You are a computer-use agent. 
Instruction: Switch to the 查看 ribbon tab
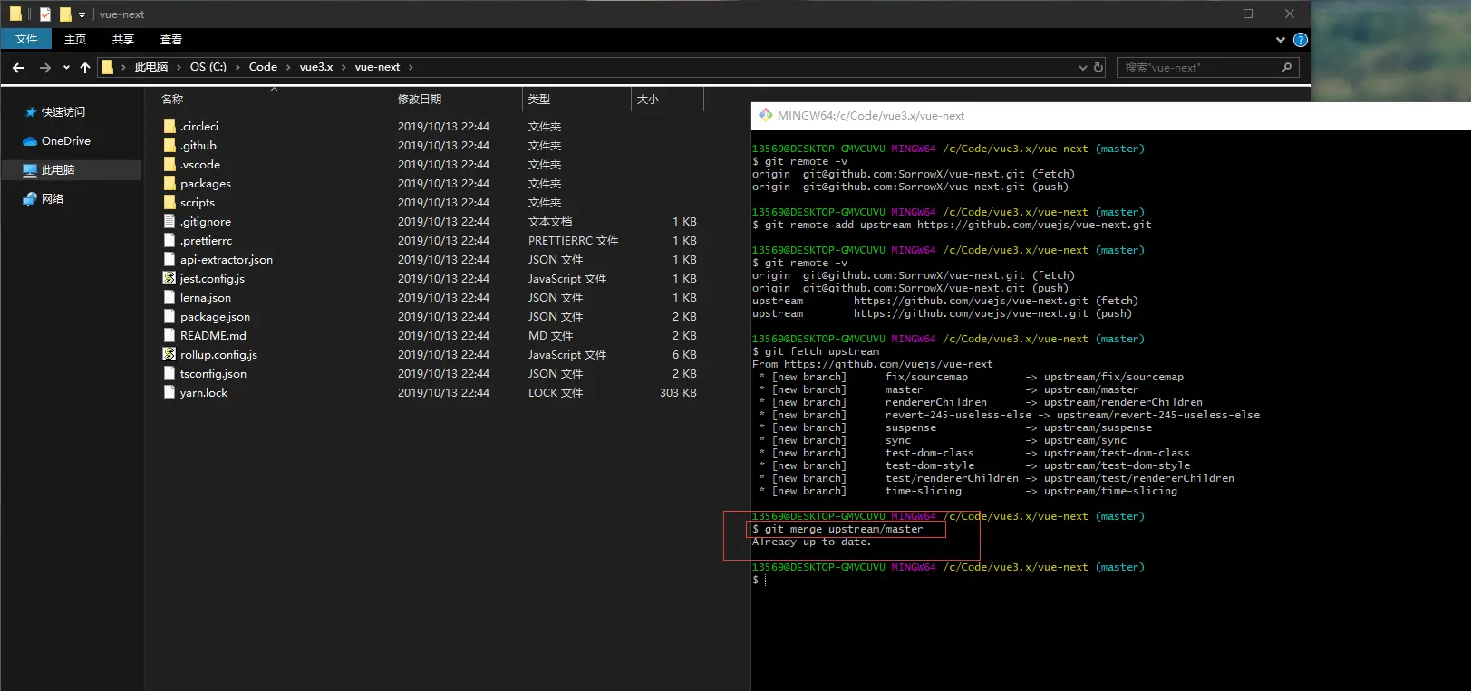click(x=171, y=39)
